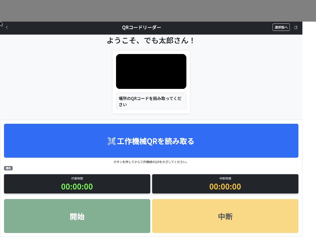Click the ようこそ、でも太郎さん greeting text

151,40
